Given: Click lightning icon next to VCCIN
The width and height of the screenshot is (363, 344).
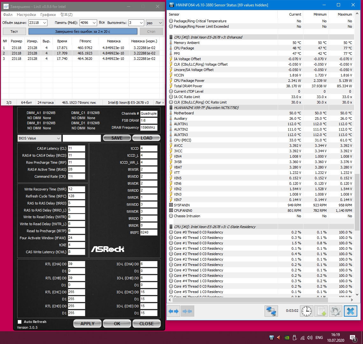Looking at the screenshot, I should [x=171, y=75].
